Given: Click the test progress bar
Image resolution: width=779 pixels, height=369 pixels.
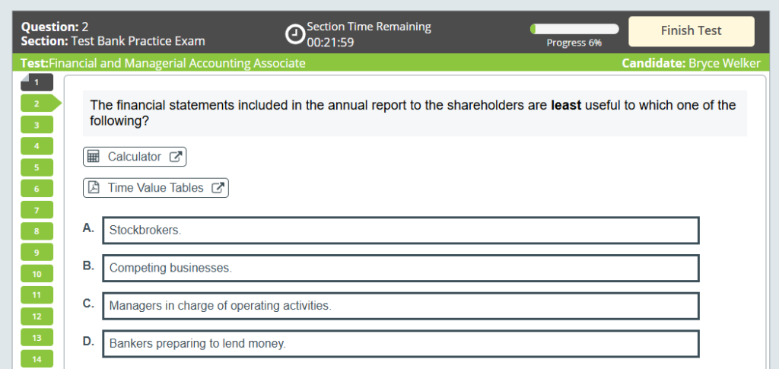Looking at the screenshot, I should (574, 29).
